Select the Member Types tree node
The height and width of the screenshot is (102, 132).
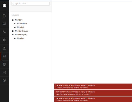(21, 35)
